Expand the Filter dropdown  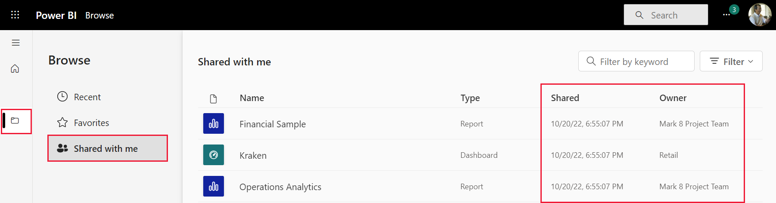pyautogui.click(x=731, y=62)
